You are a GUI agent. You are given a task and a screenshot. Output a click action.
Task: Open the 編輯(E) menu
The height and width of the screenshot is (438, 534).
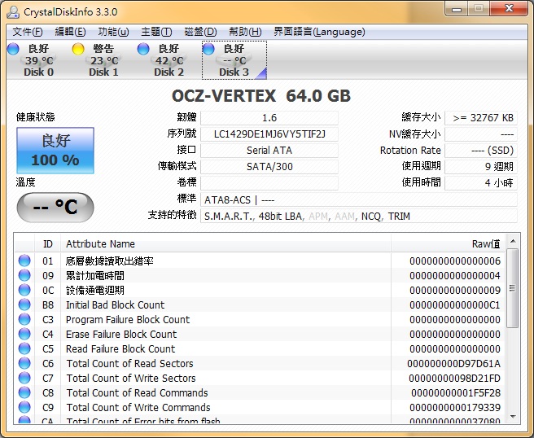70,32
